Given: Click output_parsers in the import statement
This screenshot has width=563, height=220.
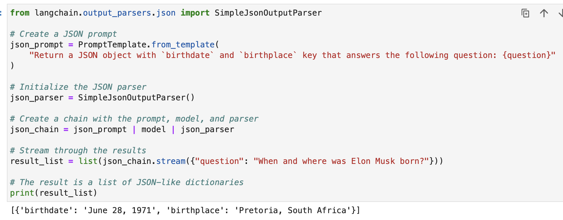Looking at the screenshot, I should pyautogui.click(x=117, y=13).
